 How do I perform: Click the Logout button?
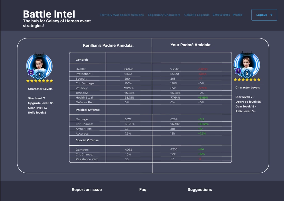coord(264,15)
